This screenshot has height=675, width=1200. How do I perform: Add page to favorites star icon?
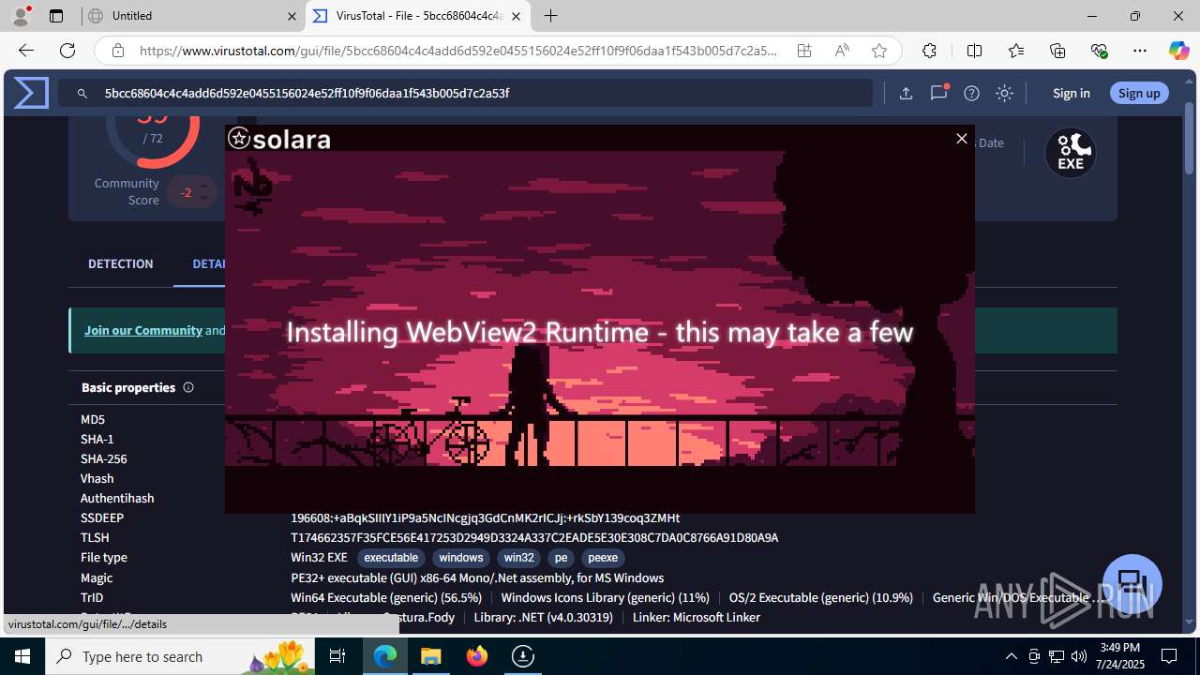coord(879,51)
